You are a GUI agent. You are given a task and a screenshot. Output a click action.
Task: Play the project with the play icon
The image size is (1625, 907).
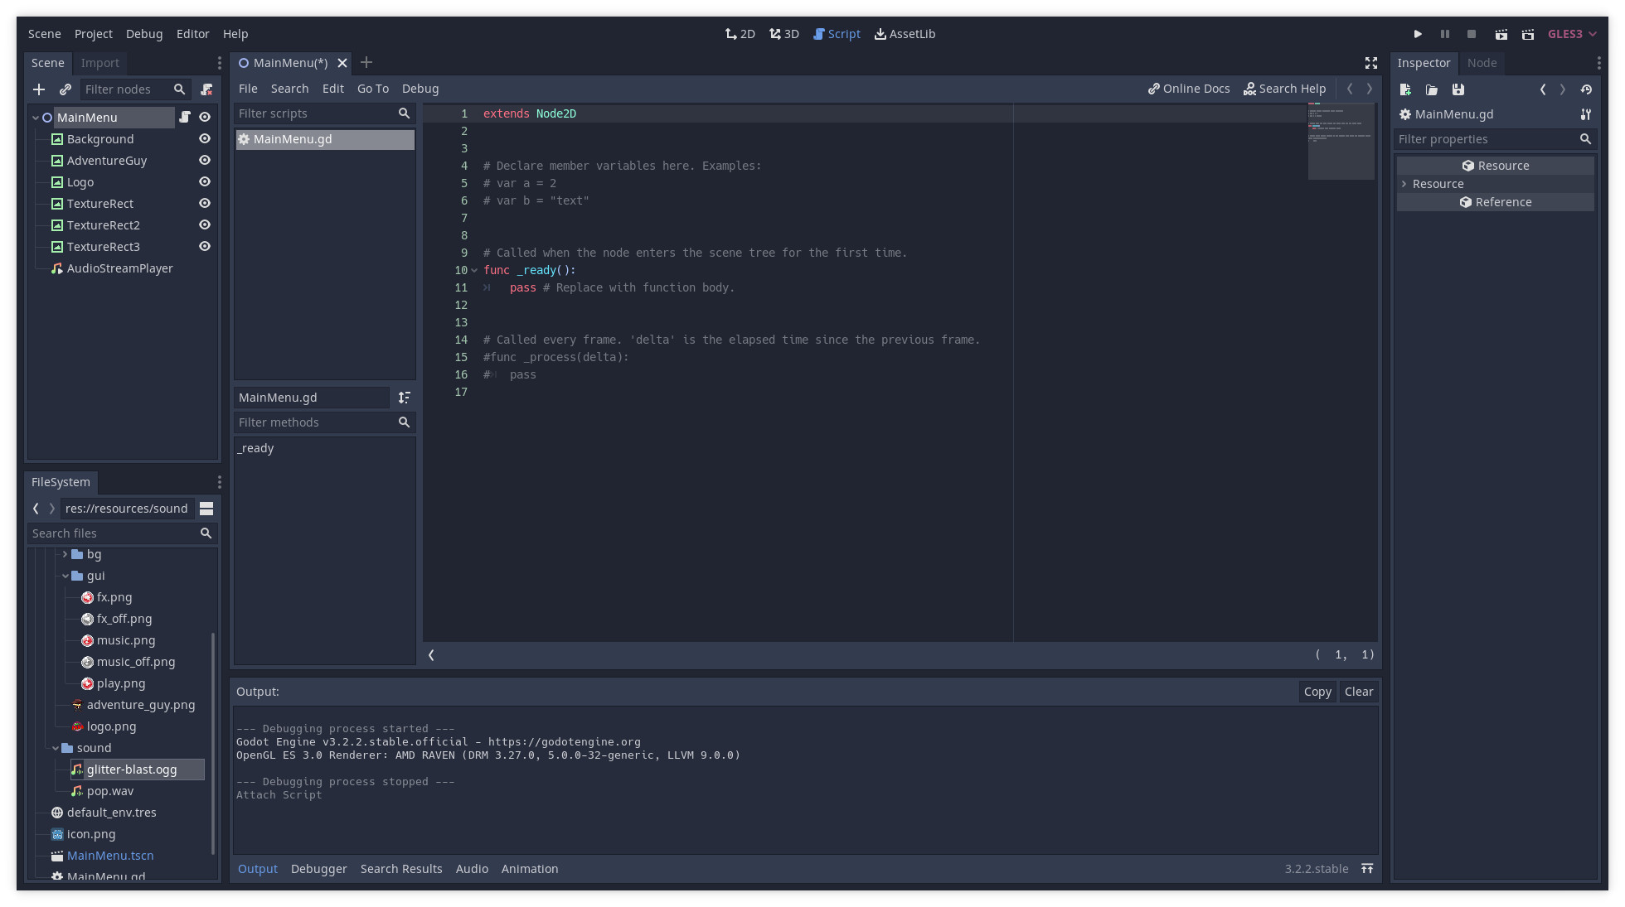1418,34
